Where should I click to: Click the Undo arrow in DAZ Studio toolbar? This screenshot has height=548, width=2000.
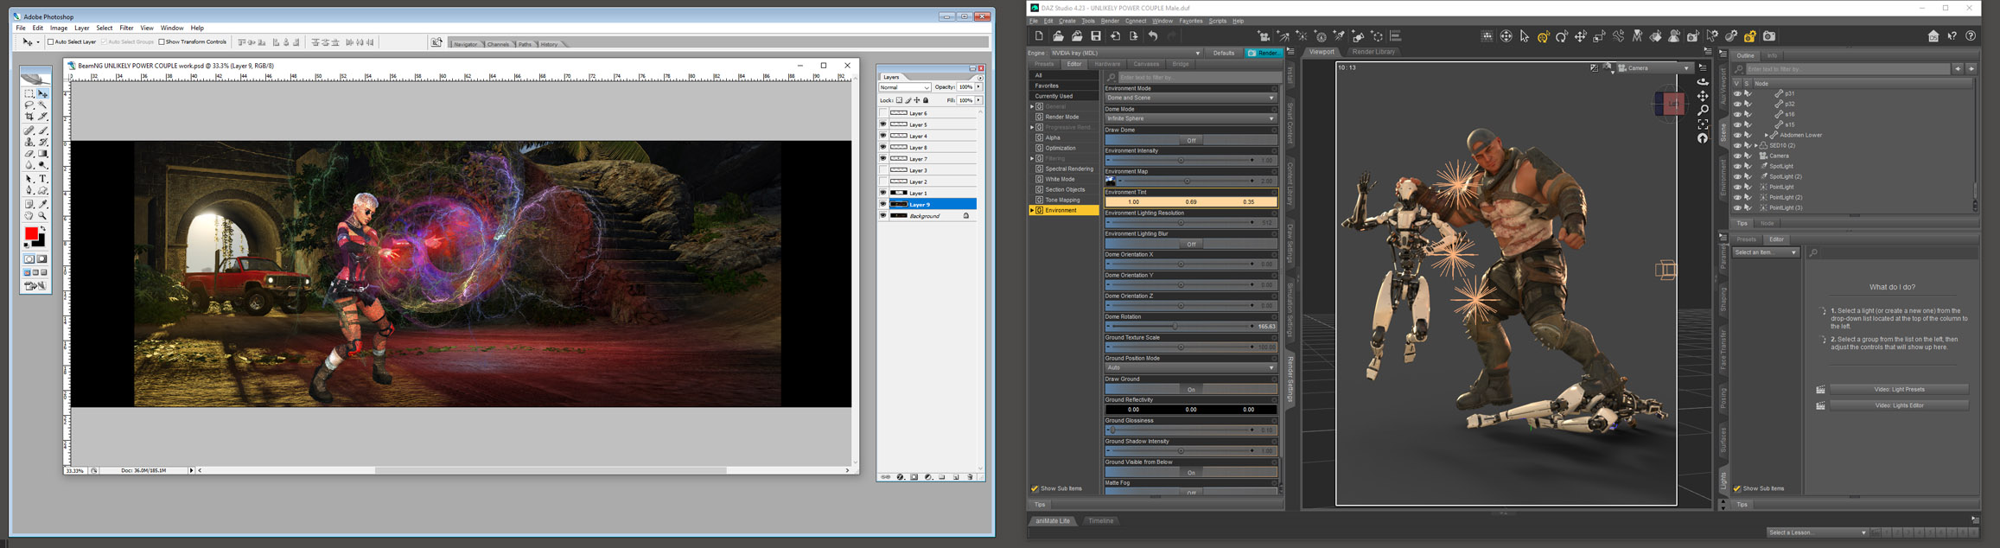(1153, 36)
